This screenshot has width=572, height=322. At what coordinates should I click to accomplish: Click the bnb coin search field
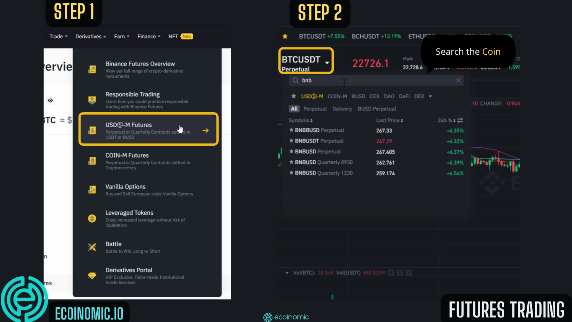(x=376, y=80)
